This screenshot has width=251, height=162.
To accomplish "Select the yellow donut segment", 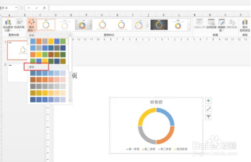I will pos(145,114).
